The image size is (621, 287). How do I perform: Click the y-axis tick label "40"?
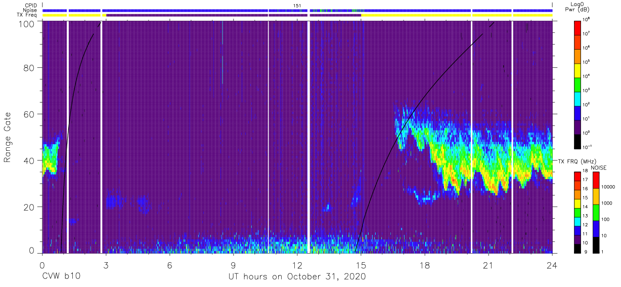tap(29, 161)
